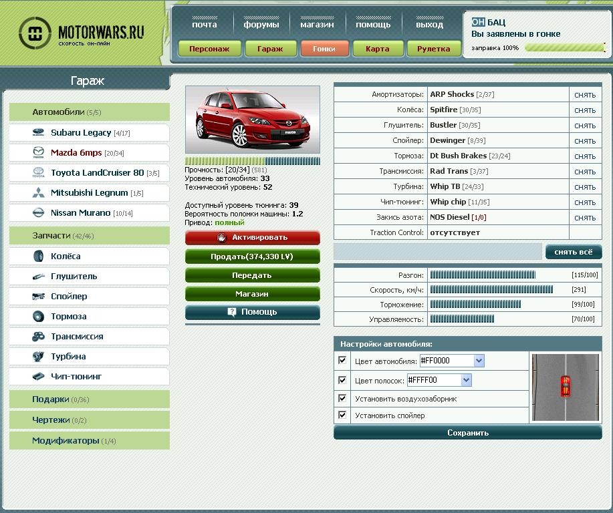
Task: Click the Whip chip part name
Action: tap(448, 202)
